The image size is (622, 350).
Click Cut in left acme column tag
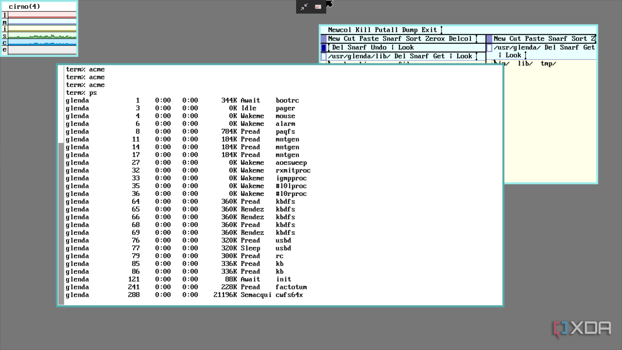pyautogui.click(x=349, y=39)
